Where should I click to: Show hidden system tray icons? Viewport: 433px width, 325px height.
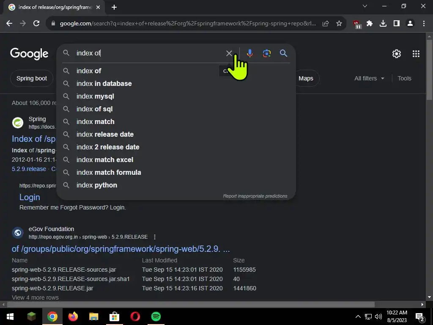point(358,317)
